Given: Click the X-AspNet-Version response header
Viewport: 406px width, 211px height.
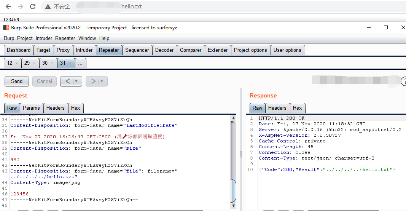Looking at the screenshot, I should (300, 135).
